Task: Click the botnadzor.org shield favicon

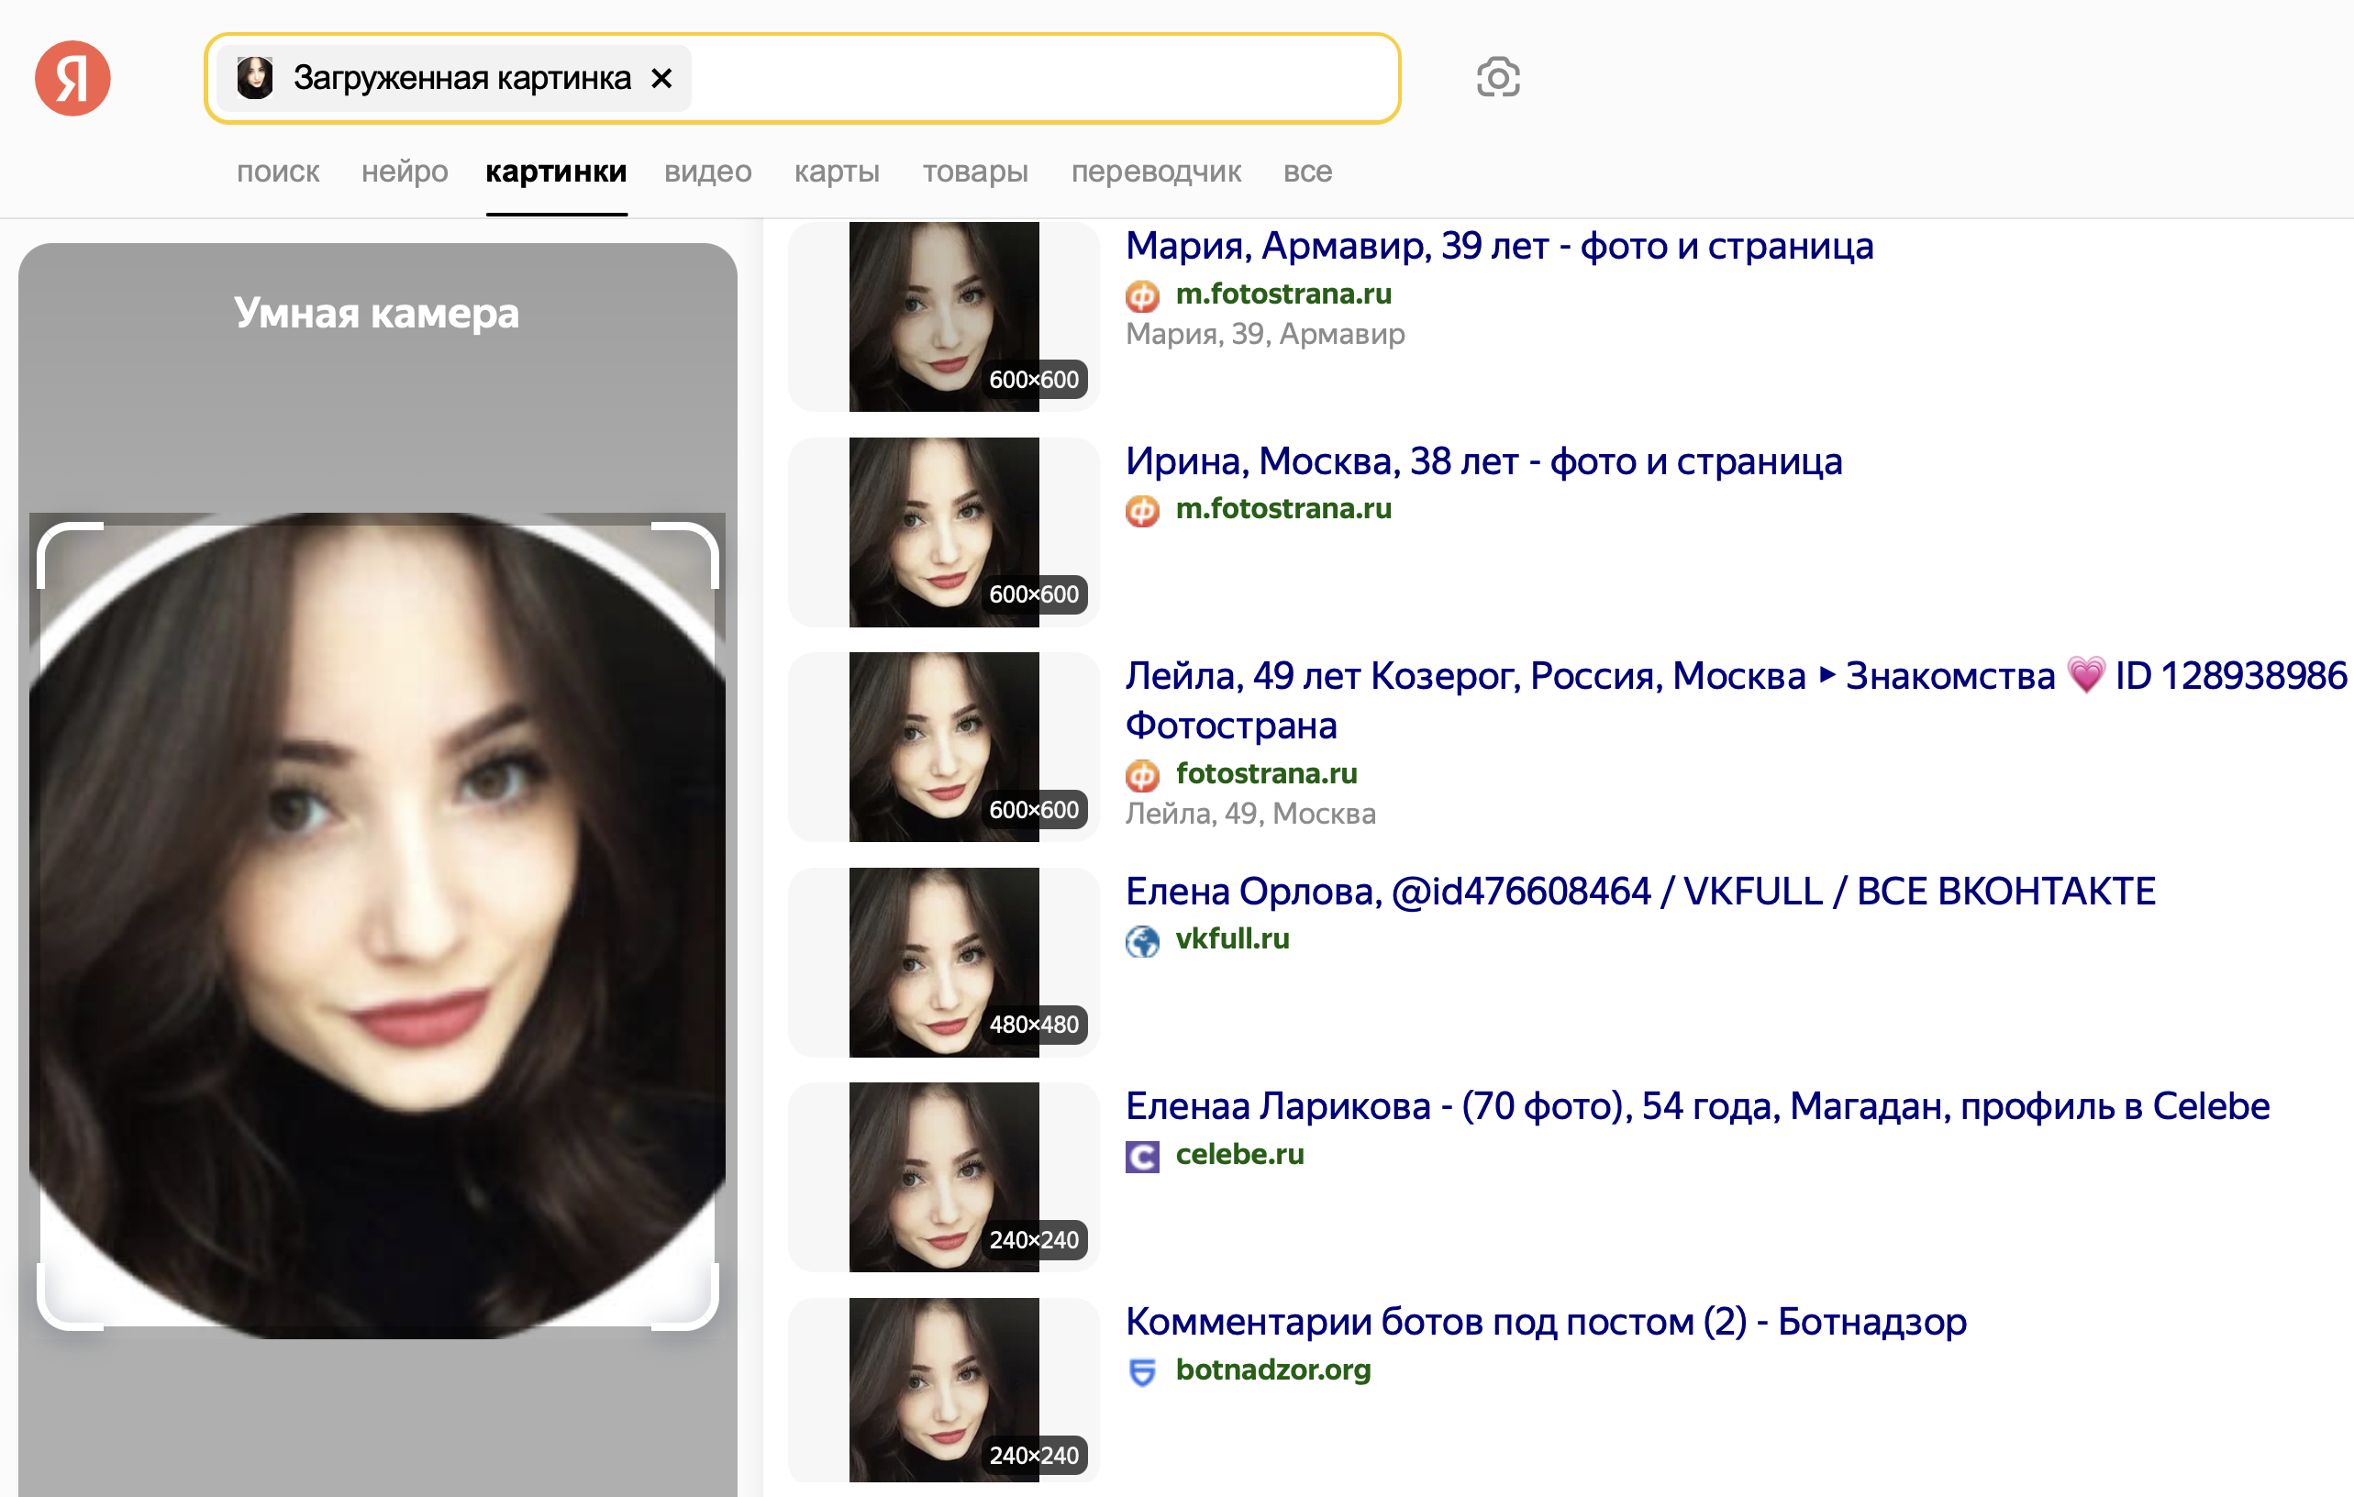Action: pos(1142,1372)
